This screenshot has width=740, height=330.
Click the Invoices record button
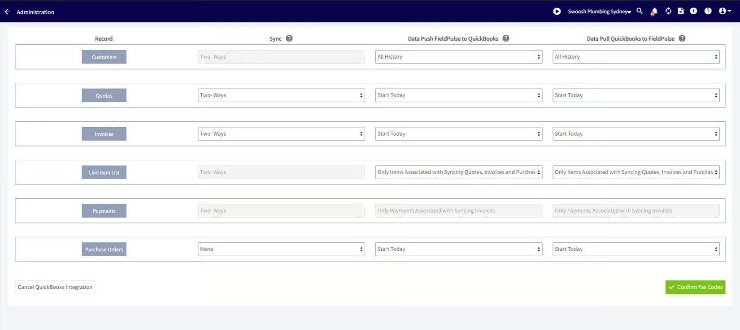click(x=104, y=134)
